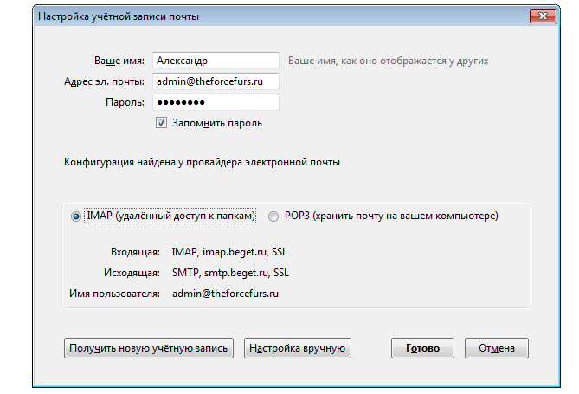The image size is (579, 394).
Task: Click the Ваше имя: label
Action: coord(119,61)
